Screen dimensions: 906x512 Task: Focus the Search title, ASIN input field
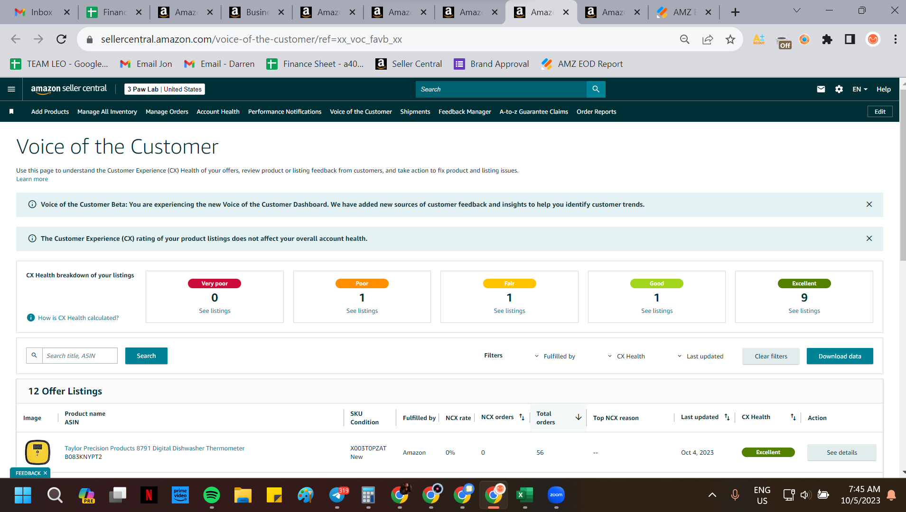80,356
